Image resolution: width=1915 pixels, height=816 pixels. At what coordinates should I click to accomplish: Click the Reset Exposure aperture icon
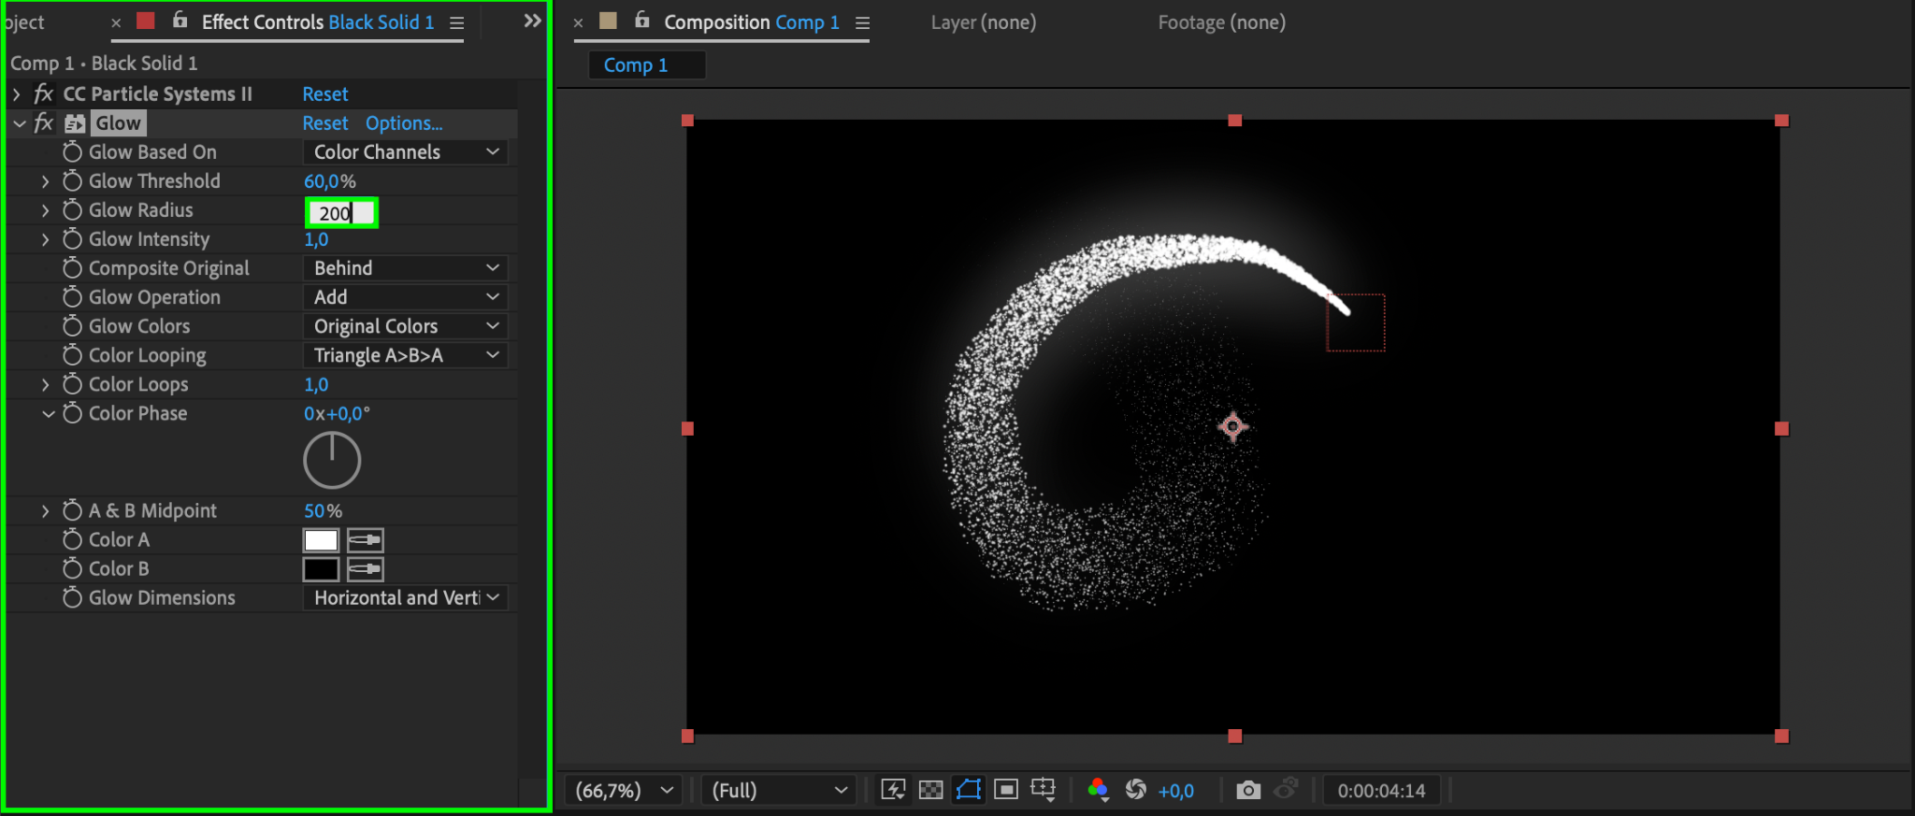pyautogui.click(x=1135, y=790)
